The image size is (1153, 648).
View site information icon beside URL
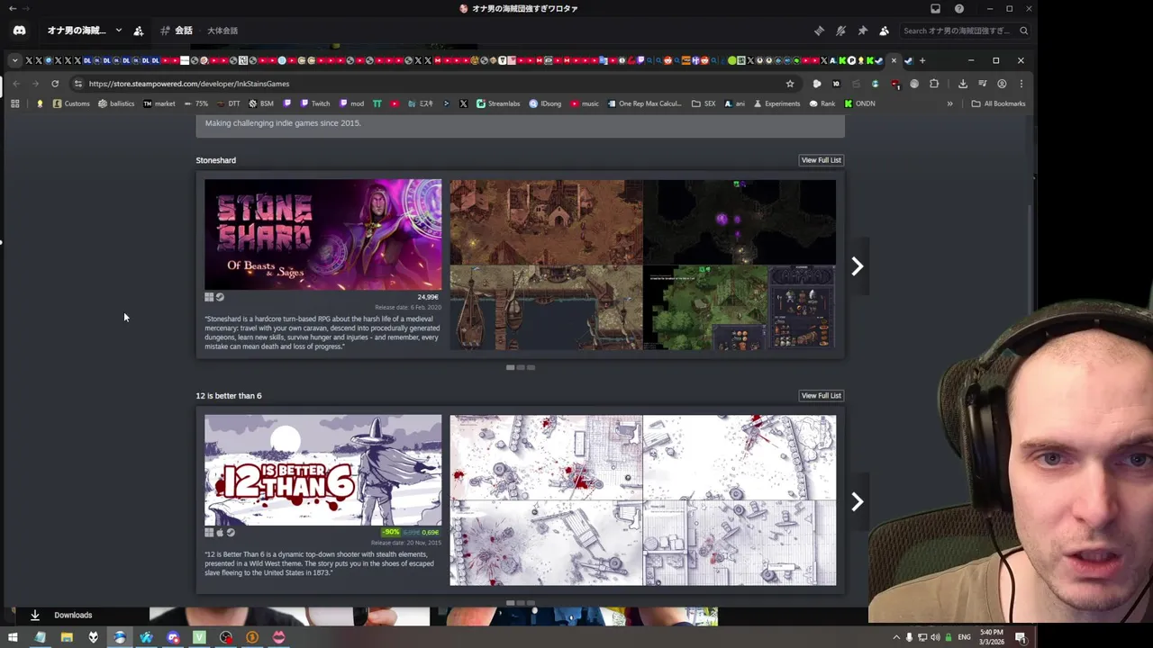(78, 84)
